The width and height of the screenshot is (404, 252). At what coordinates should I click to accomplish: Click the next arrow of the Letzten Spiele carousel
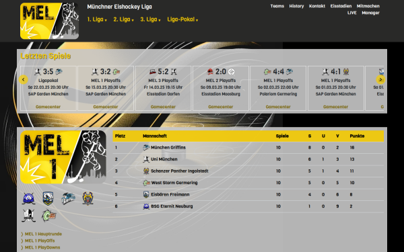point(380,80)
